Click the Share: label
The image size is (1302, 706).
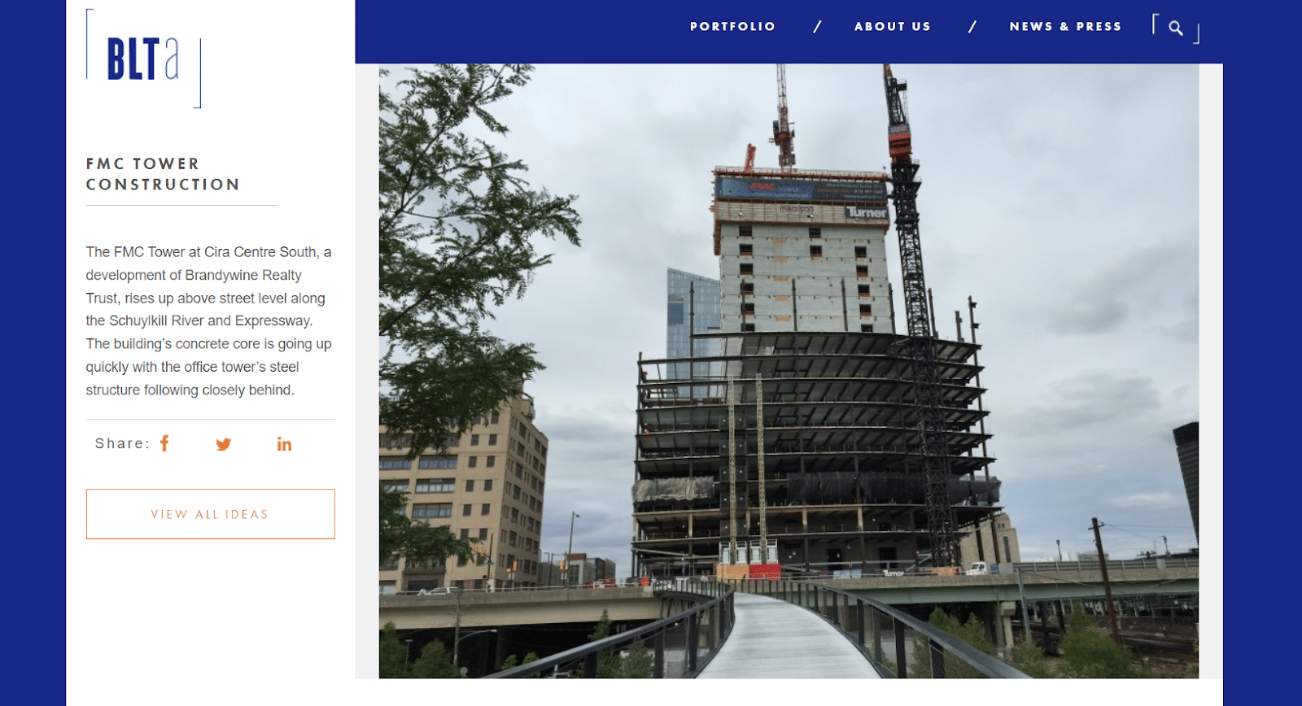122,443
